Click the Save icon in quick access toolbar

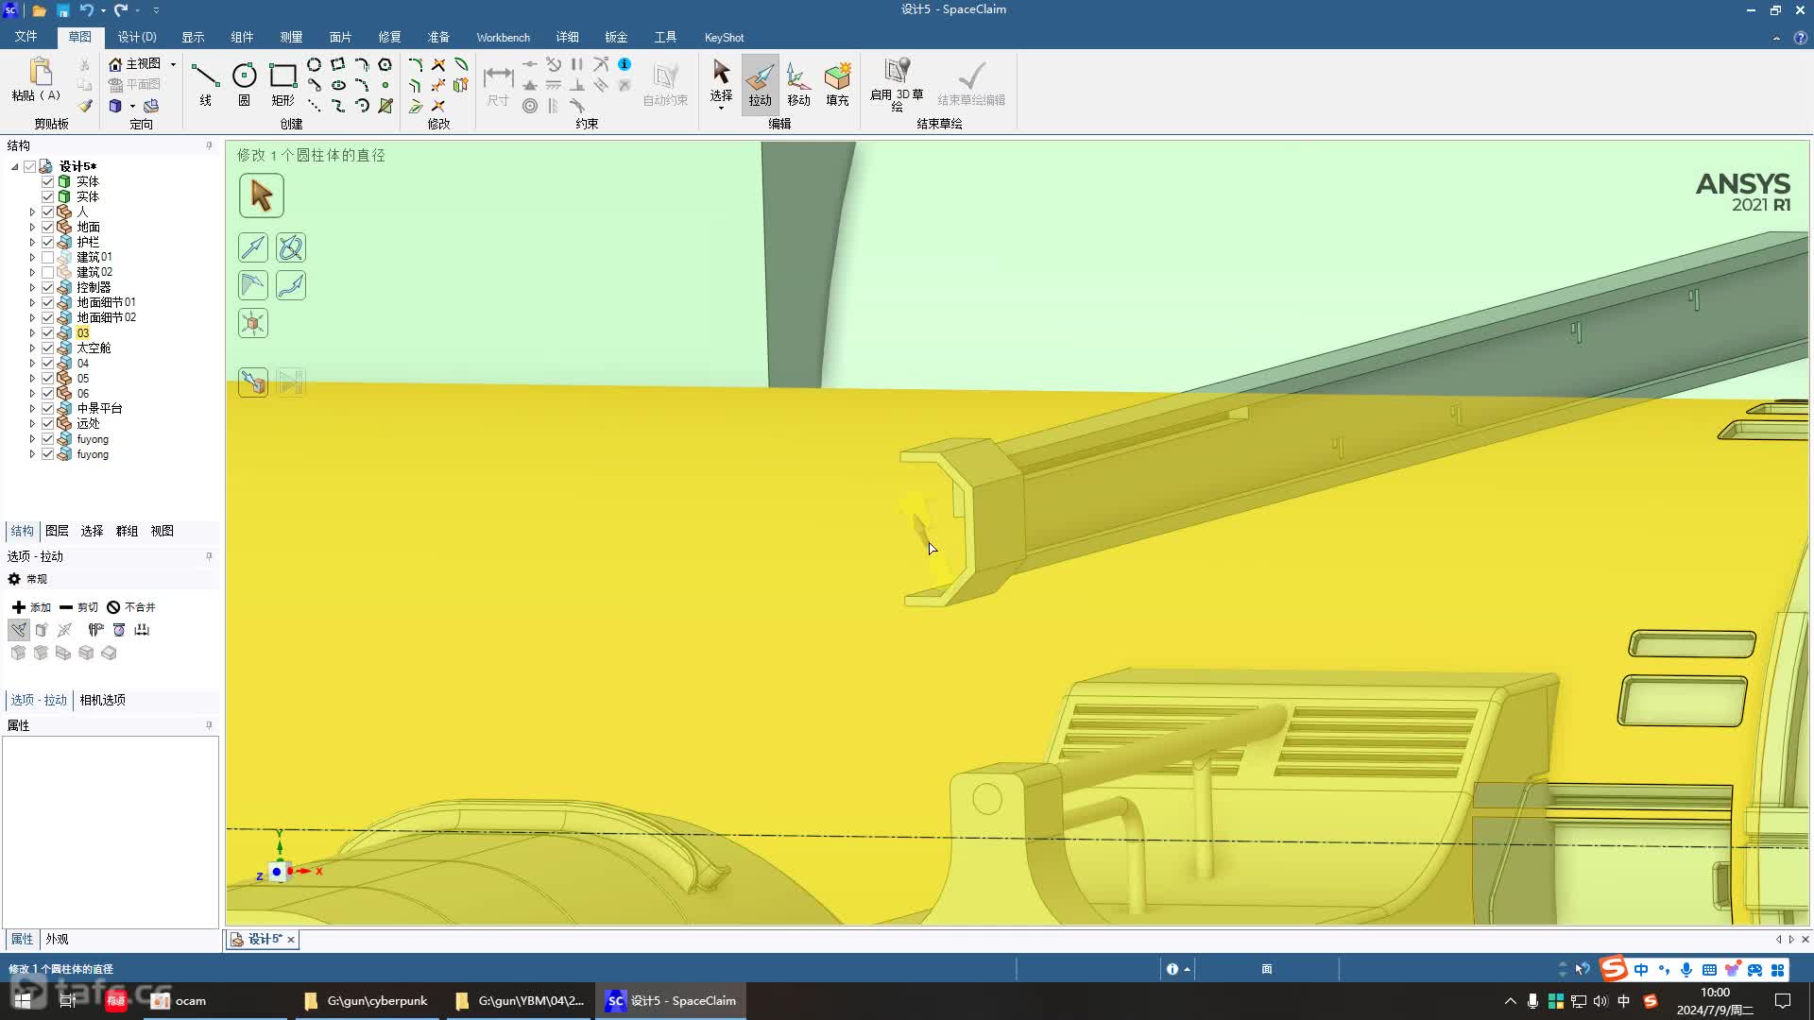62,10
